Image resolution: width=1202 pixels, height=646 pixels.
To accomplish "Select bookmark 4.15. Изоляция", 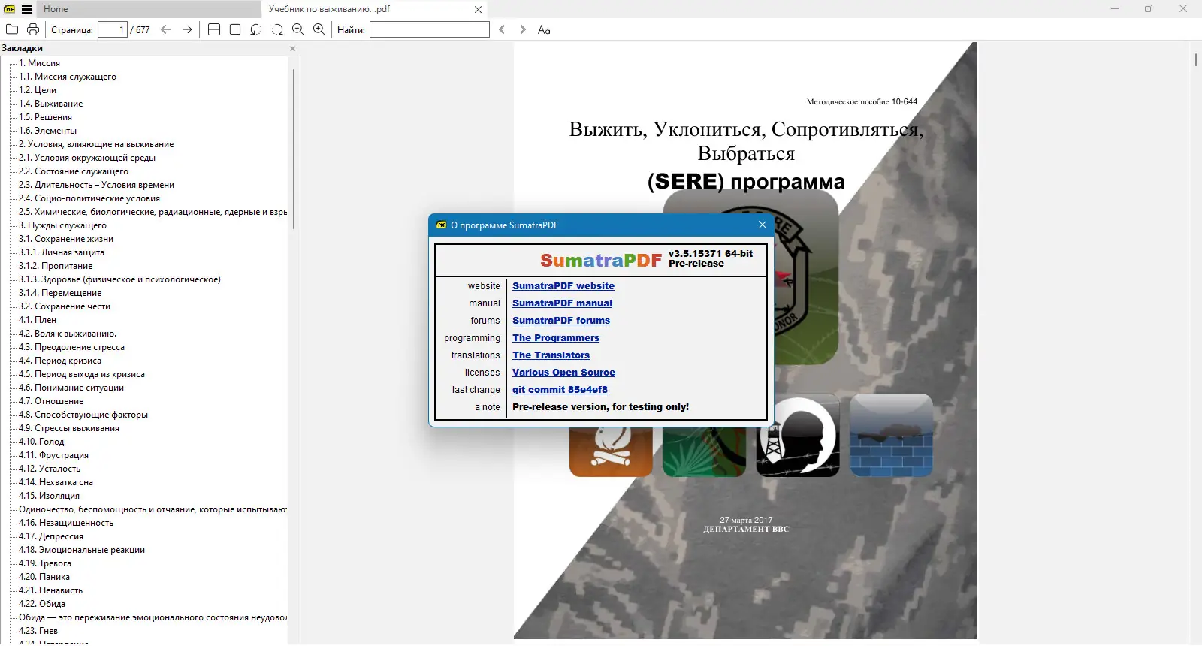I will [x=49, y=496].
